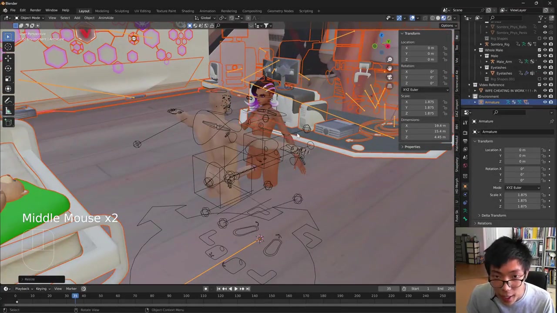Pick the Annotate pencil tool

[8, 100]
